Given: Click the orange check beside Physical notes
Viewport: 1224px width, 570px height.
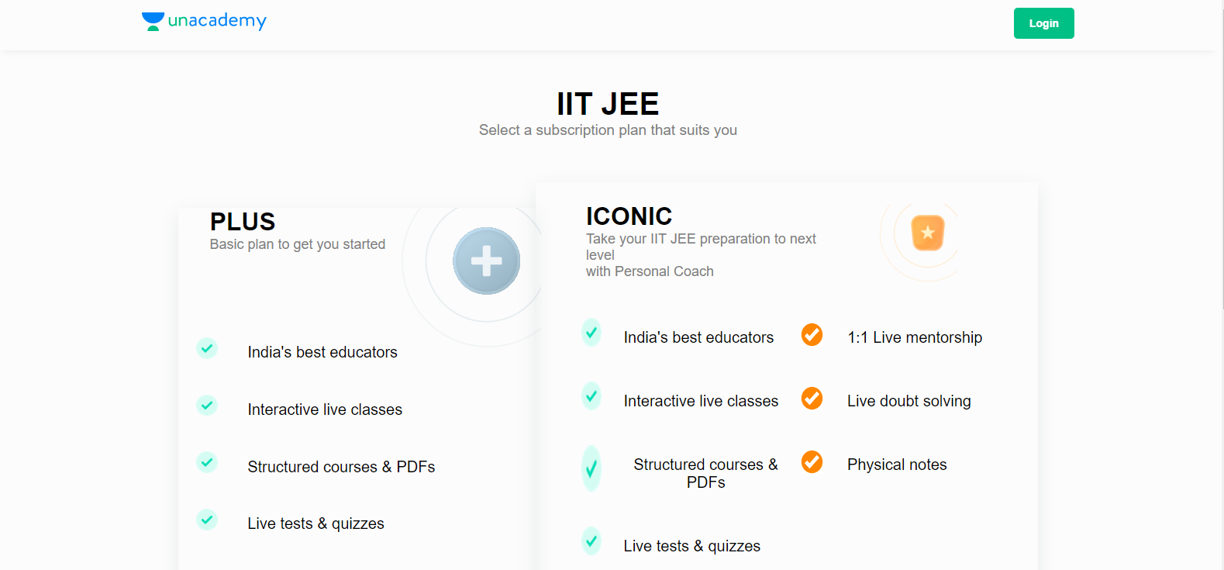Looking at the screenshot, I should pyautogui.click(x=812, y=461).
